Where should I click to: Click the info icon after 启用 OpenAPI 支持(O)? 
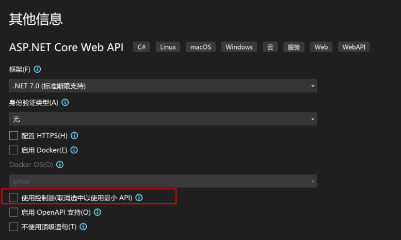tap(97, 212)
